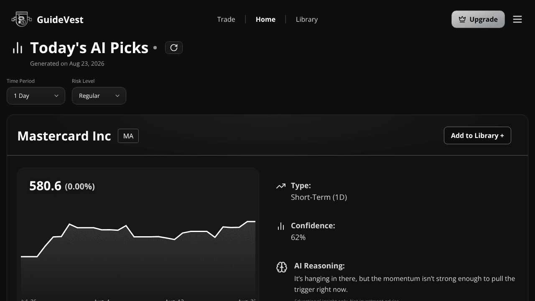The width and height of the screenshot is (535, 301).
Task: Click the brain icon beside AI Reasoning
Action: coord(282,267)
